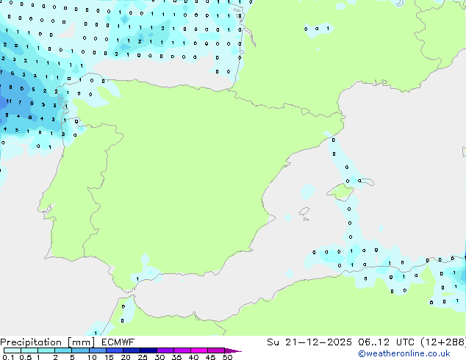466x360 pixels.
Task: Select the 2–5 mm legend color swatch
Action: (x=63, y=350)
